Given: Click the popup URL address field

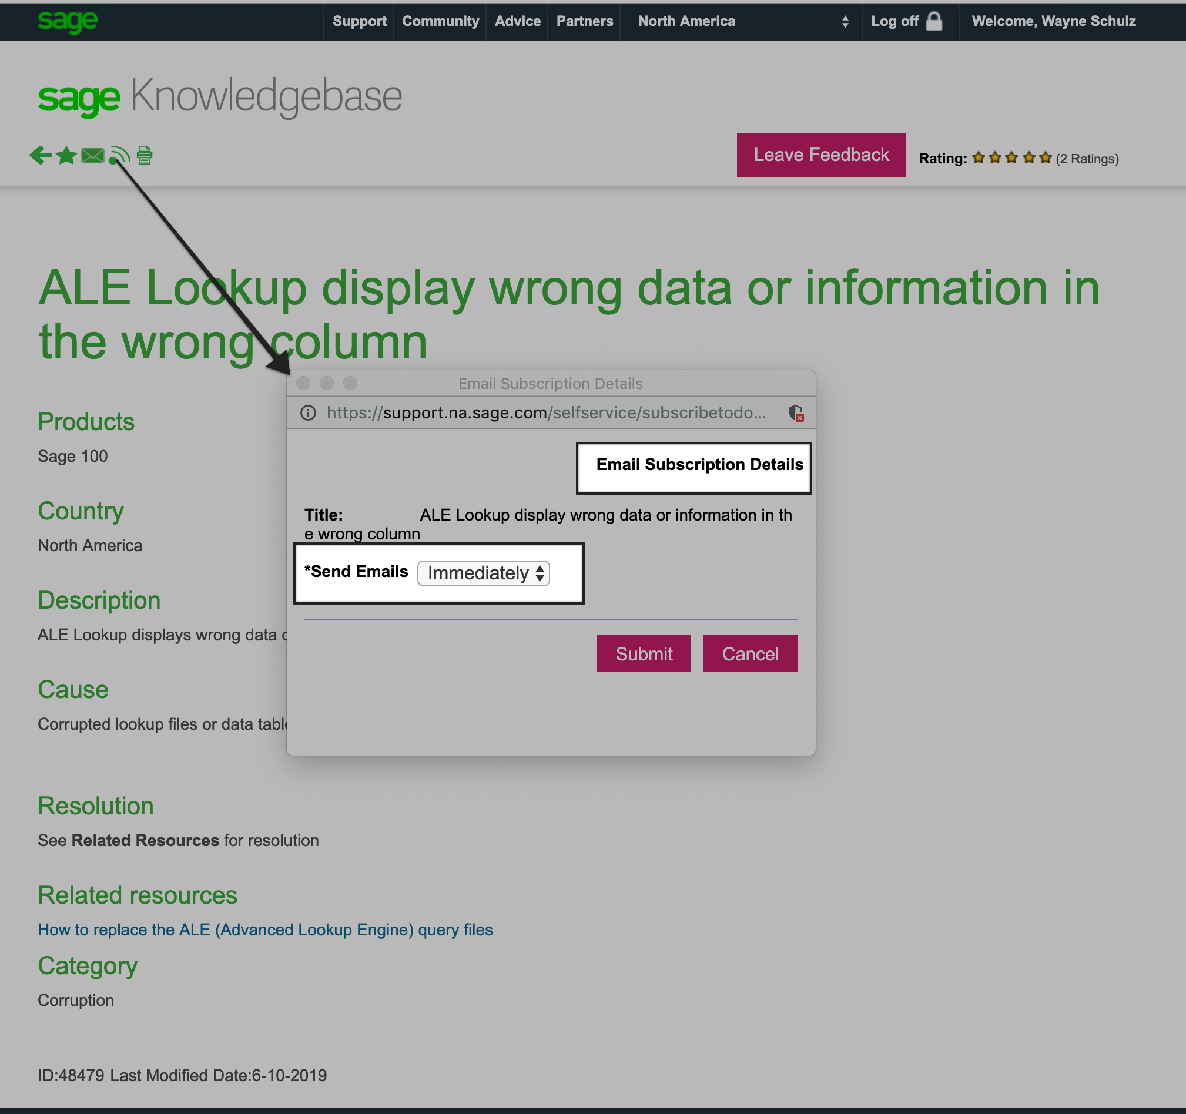Looking at the screenshot, I should click(546, 412).
